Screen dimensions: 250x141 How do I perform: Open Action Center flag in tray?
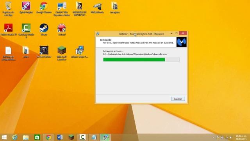(x=218, y=137)
